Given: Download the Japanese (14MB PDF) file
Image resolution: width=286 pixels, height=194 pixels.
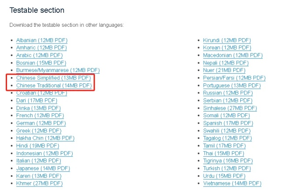Looking at the screenshot, I should (43, 169).
